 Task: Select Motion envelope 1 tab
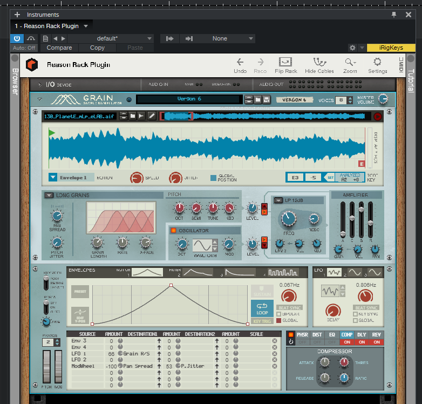coord(147,272)
